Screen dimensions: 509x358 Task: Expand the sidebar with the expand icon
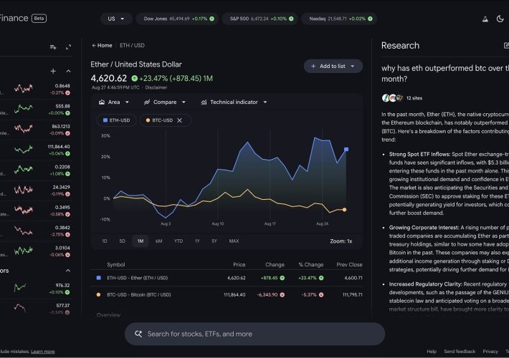[68, 47]
